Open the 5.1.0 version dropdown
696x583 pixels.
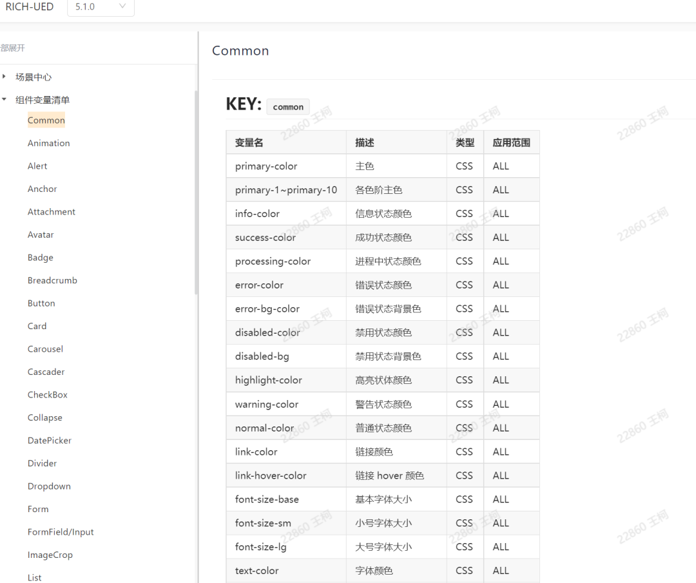tap(101, 7)
